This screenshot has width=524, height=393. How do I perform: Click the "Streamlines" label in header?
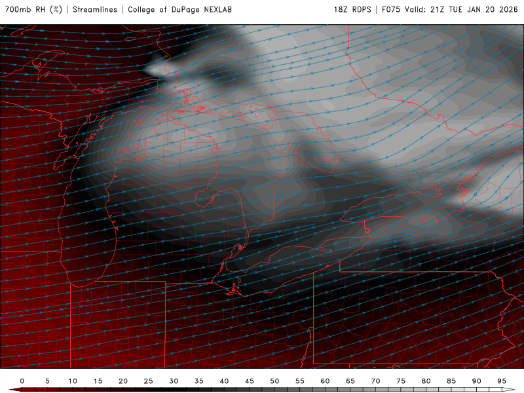click(x=95, y=9)
